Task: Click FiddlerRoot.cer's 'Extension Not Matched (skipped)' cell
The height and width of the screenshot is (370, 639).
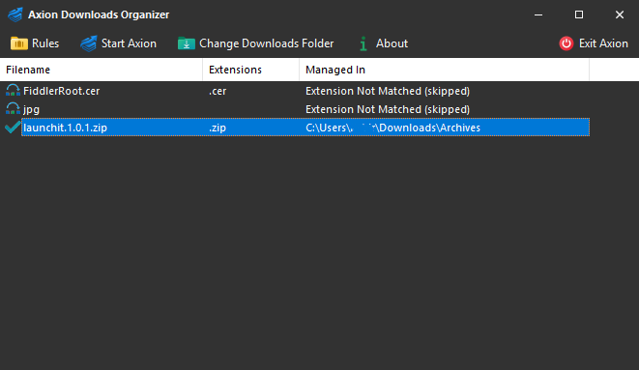Action: pyautogui.click(x=388, y=91)
